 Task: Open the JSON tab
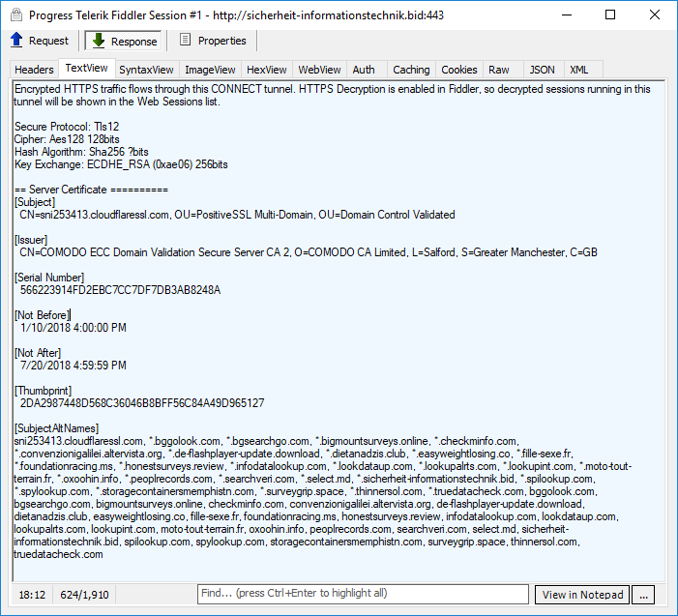pyautogui.click(x=542, y=70)
